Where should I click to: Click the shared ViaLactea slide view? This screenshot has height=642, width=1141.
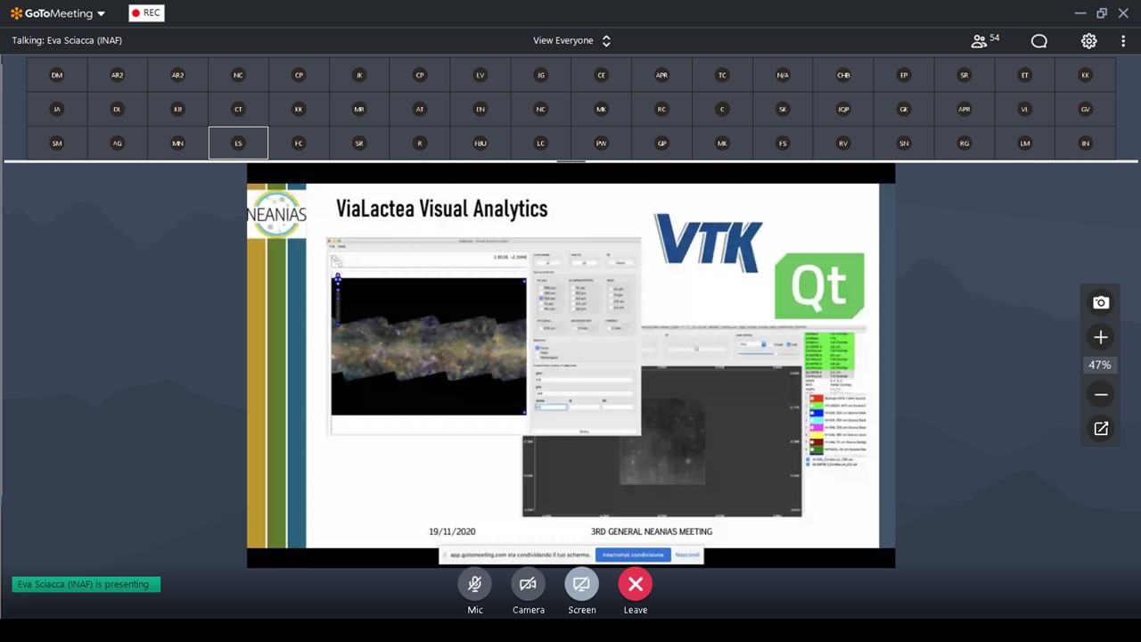(x=570, y=366)
